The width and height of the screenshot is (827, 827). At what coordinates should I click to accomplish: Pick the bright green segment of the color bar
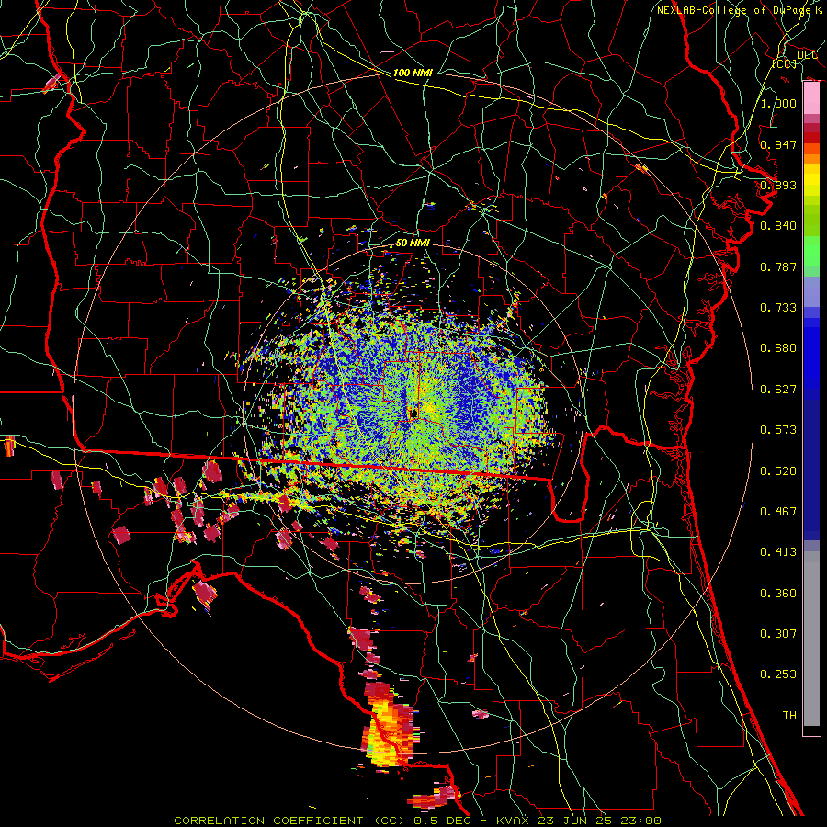(x=811, y=252)
